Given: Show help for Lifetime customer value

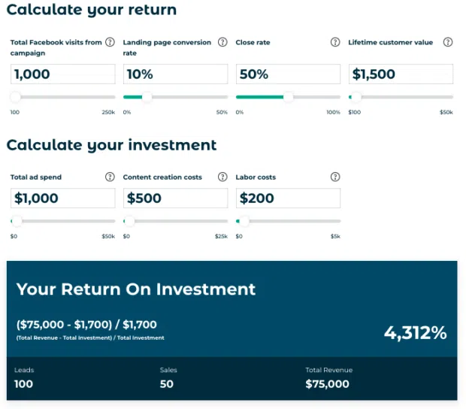Looking at the screenshot, I should tap(448, 43).
